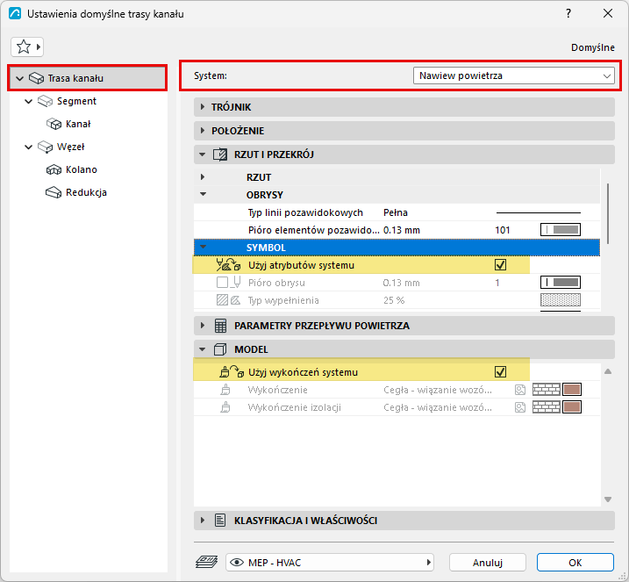This screenshot has height=582, width=629.
Task: Toggle Użyj atrybutów systemu checkbox
Action: pyautogui.click(x=500, y=265)
